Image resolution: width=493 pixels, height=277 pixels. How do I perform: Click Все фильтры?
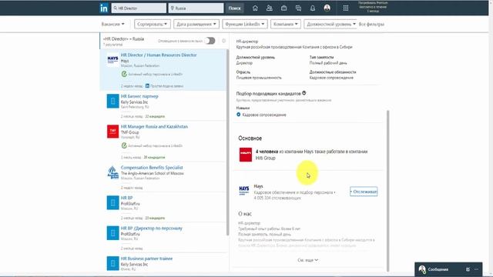point(371,24)
